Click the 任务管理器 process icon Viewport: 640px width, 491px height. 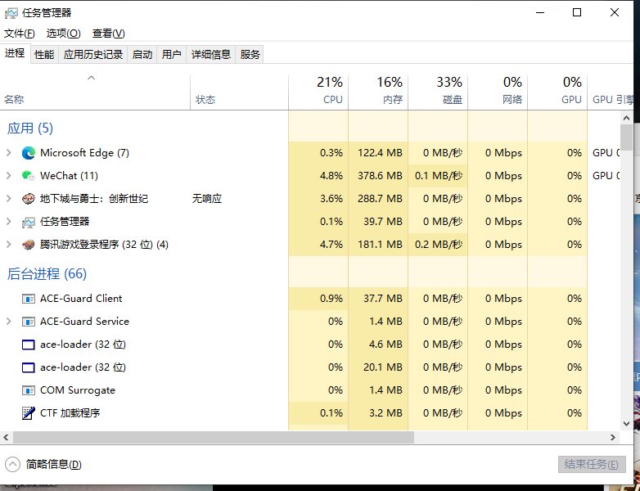29,222
